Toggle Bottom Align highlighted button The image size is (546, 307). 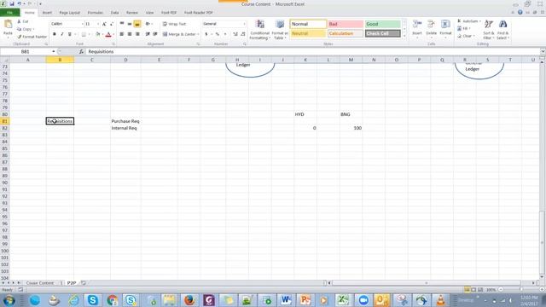(137, 24)
